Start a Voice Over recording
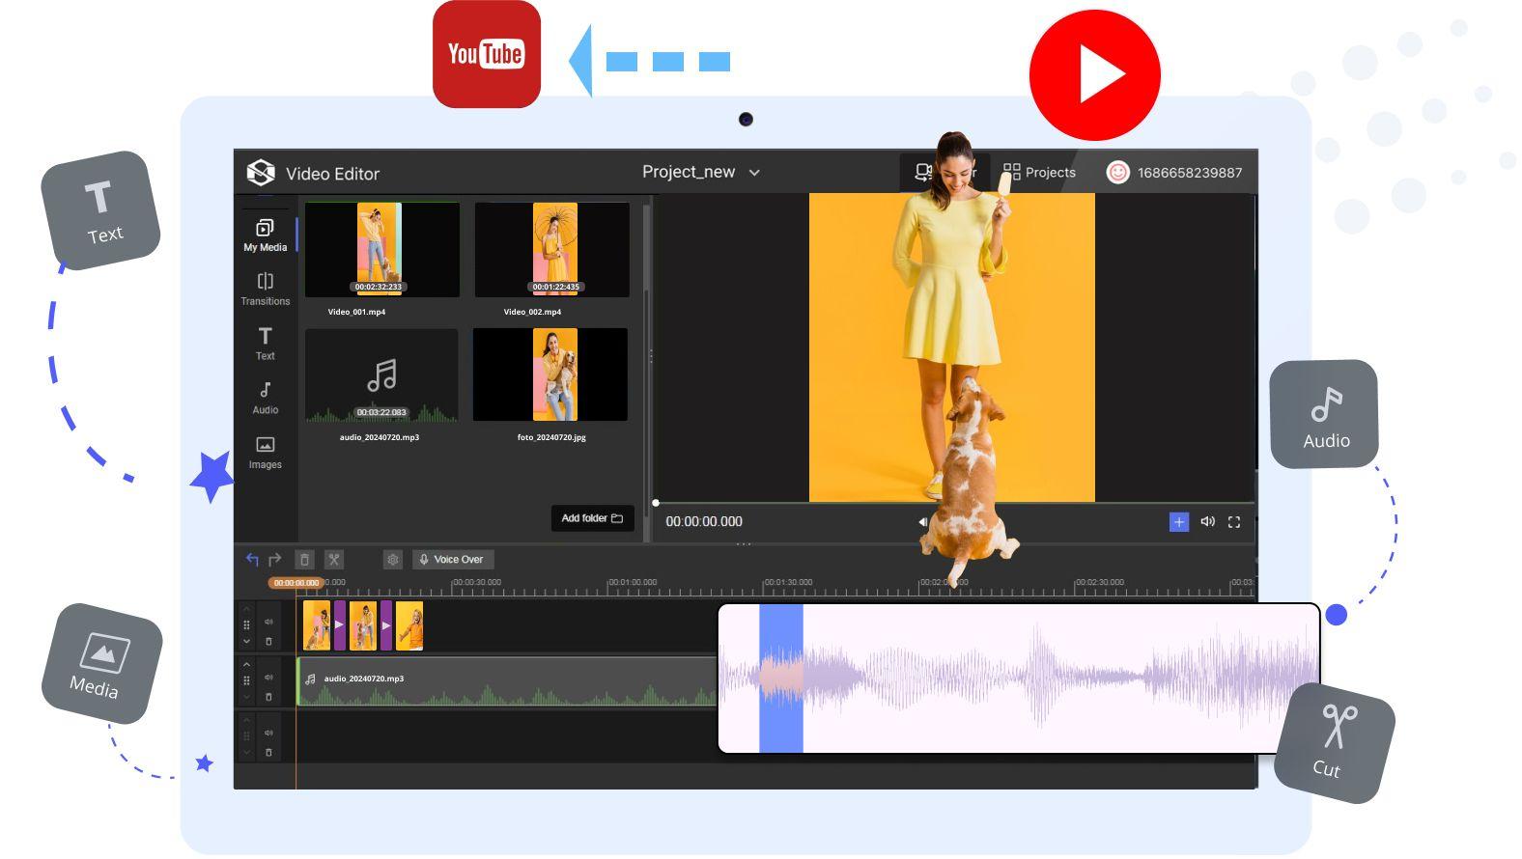 pyautogui.click(x=452, y=559)
